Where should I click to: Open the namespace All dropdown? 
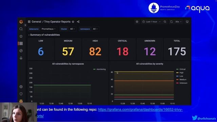[95, 29]
